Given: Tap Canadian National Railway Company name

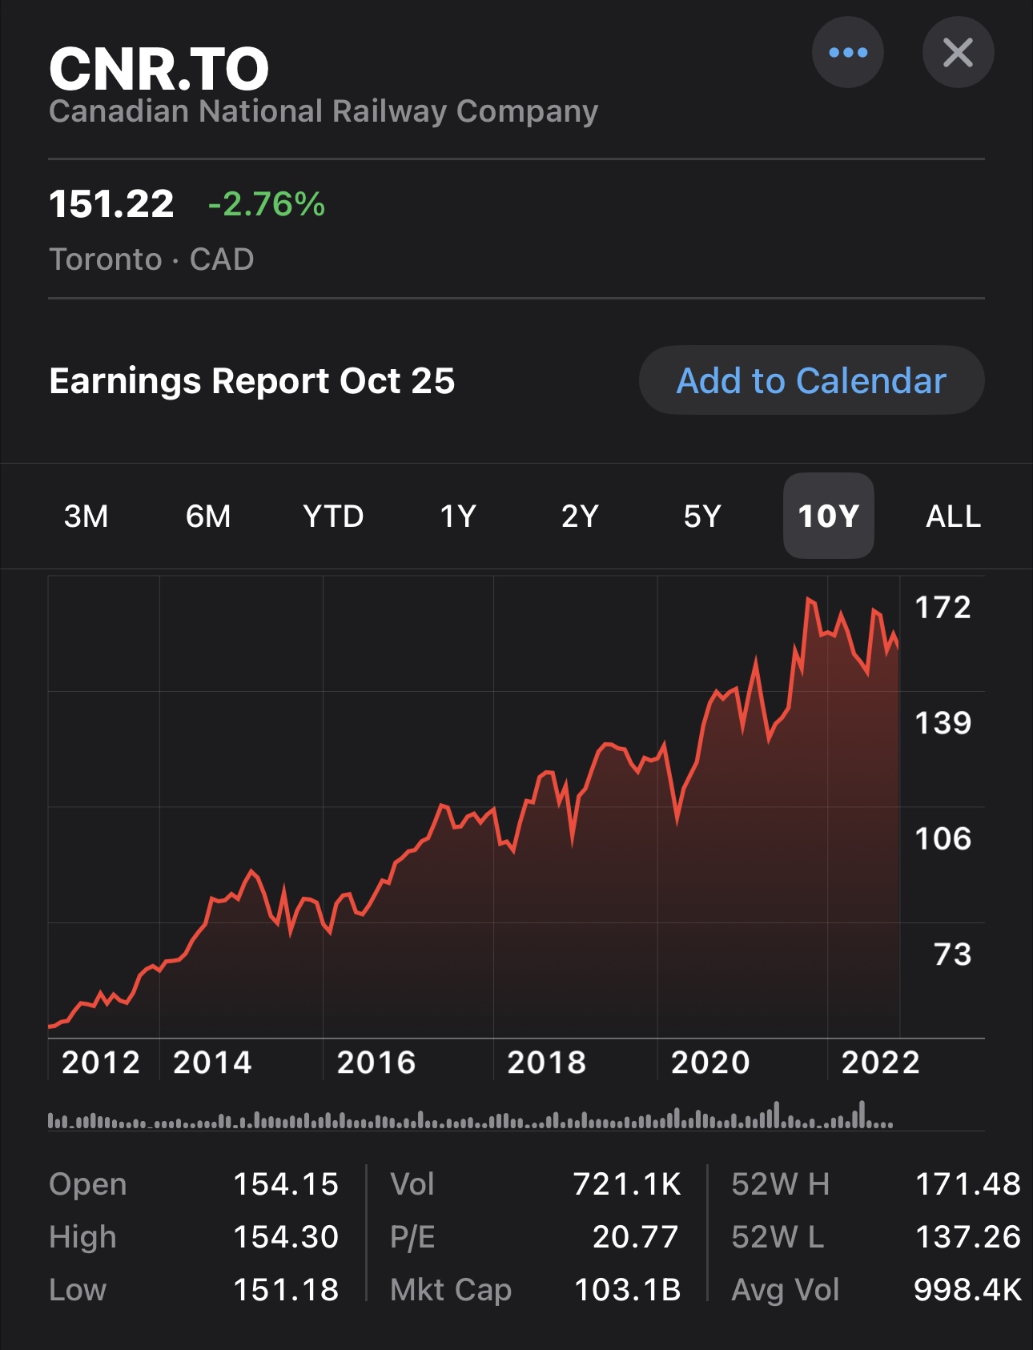Looking at the screenshot, I should click(324, 111).
